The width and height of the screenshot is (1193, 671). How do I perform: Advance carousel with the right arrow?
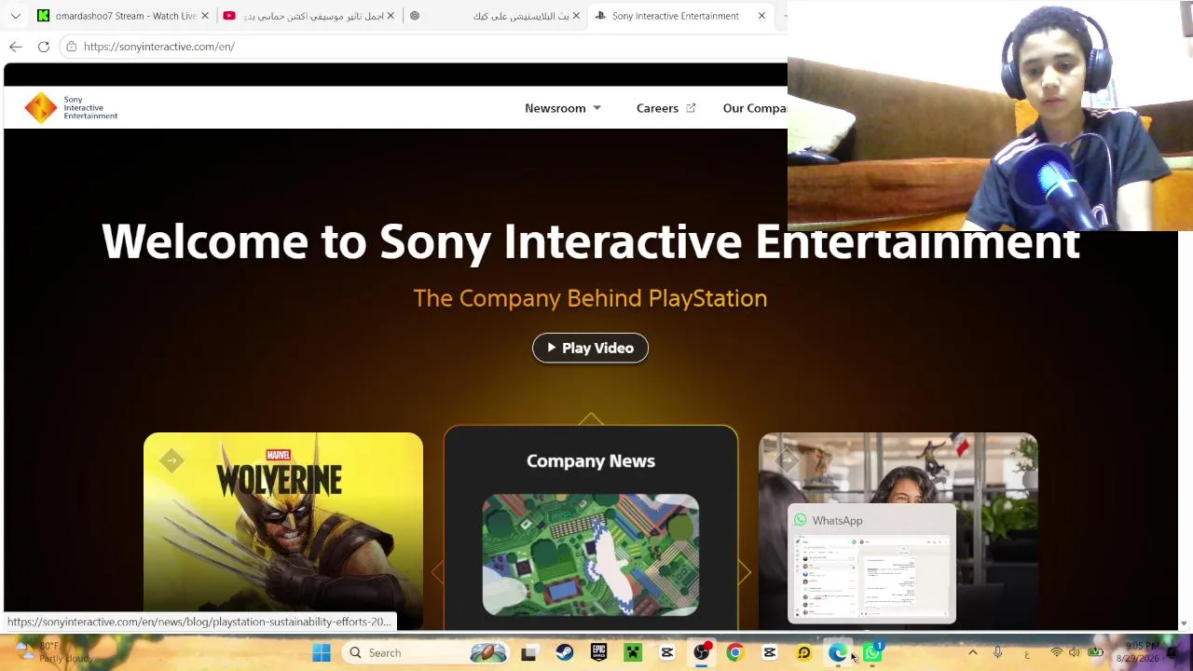tap(744, 572)
